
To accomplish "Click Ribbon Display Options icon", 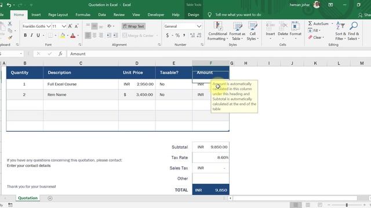I will point(330,5).
